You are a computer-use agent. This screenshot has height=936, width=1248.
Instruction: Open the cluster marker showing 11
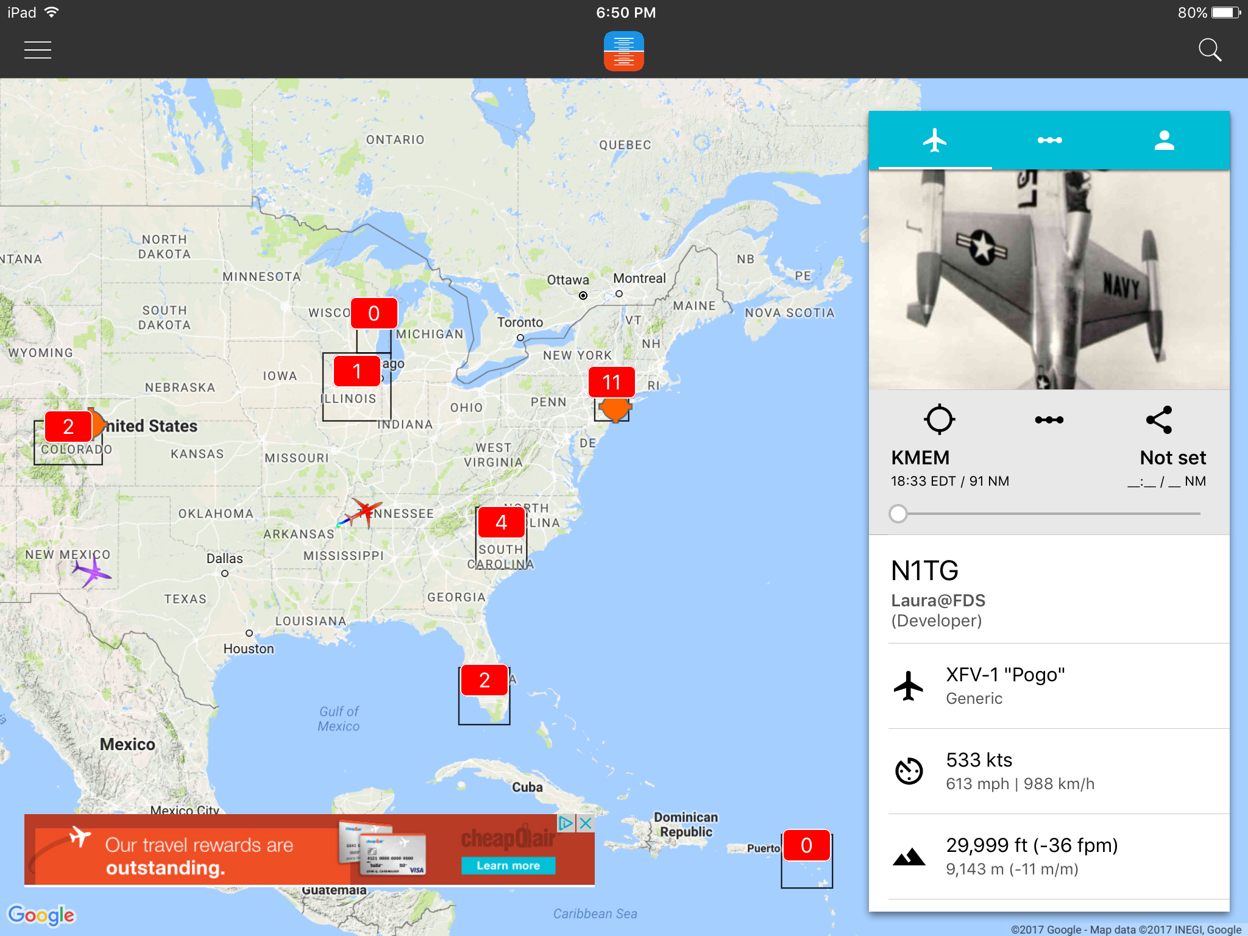(611, 383)
